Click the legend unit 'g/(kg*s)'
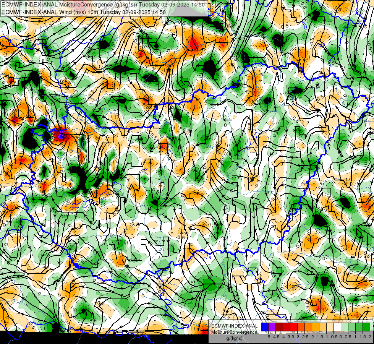This screenshot has width=374, height=344. point(234,339)
